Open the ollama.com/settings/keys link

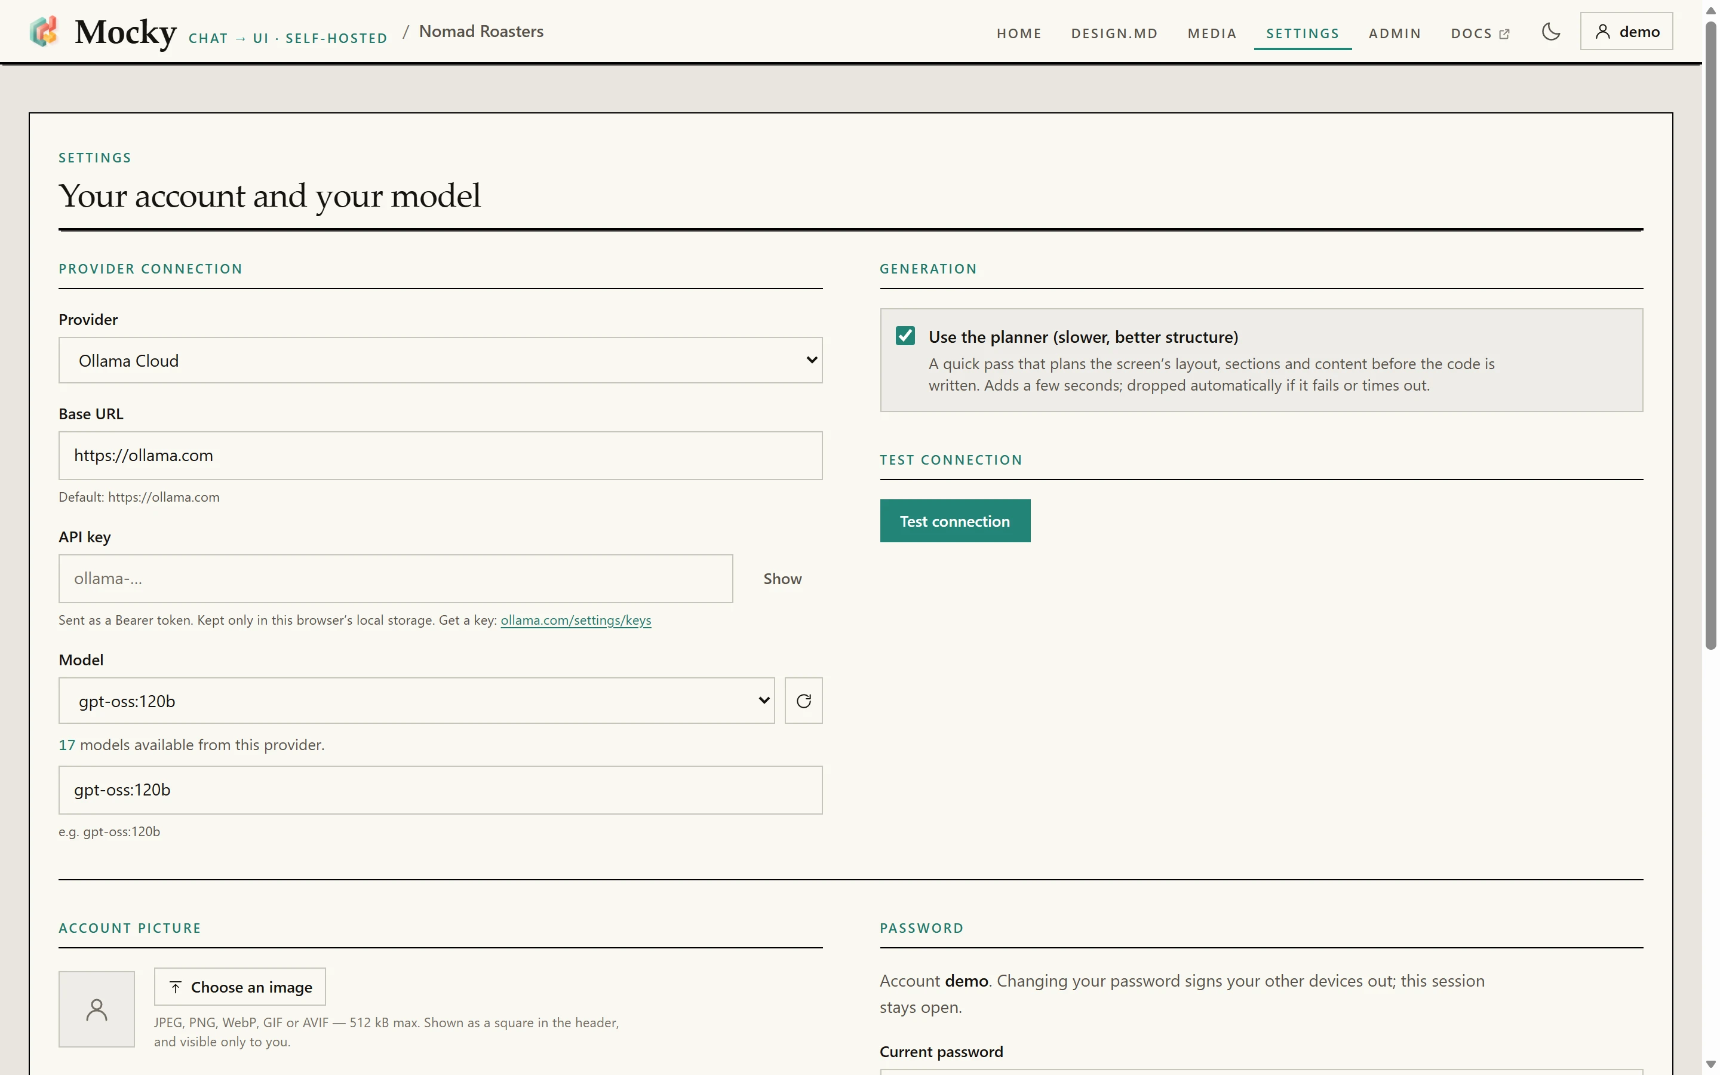pyautogui.click(x=576, y=620)
